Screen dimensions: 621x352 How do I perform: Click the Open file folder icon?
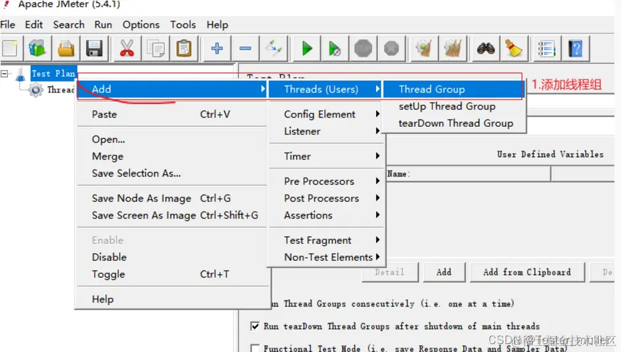coord(66,48)
